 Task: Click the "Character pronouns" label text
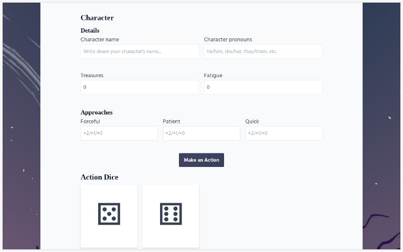click(228, 39)
